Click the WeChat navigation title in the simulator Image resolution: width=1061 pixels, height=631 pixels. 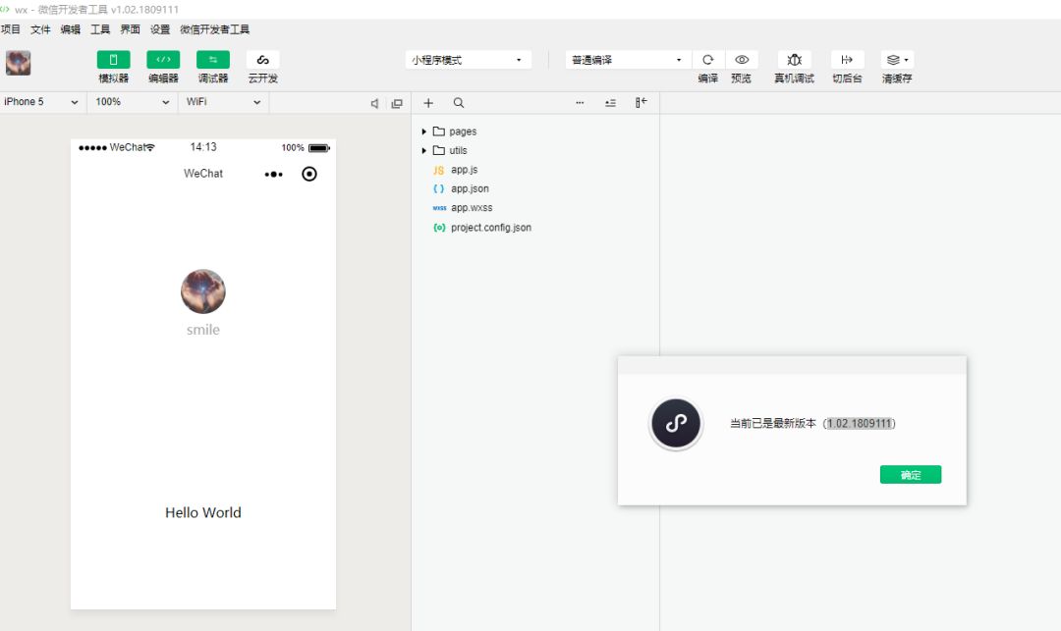203,174
